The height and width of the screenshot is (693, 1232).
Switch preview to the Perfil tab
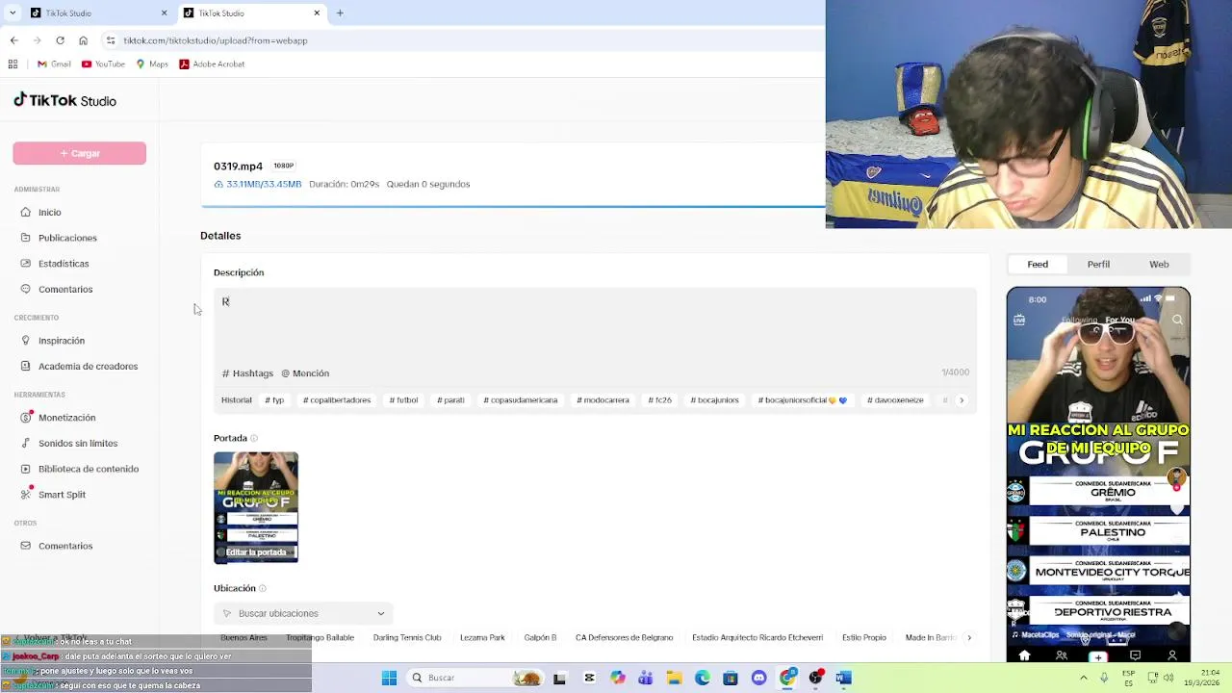tap(1098, 264)
